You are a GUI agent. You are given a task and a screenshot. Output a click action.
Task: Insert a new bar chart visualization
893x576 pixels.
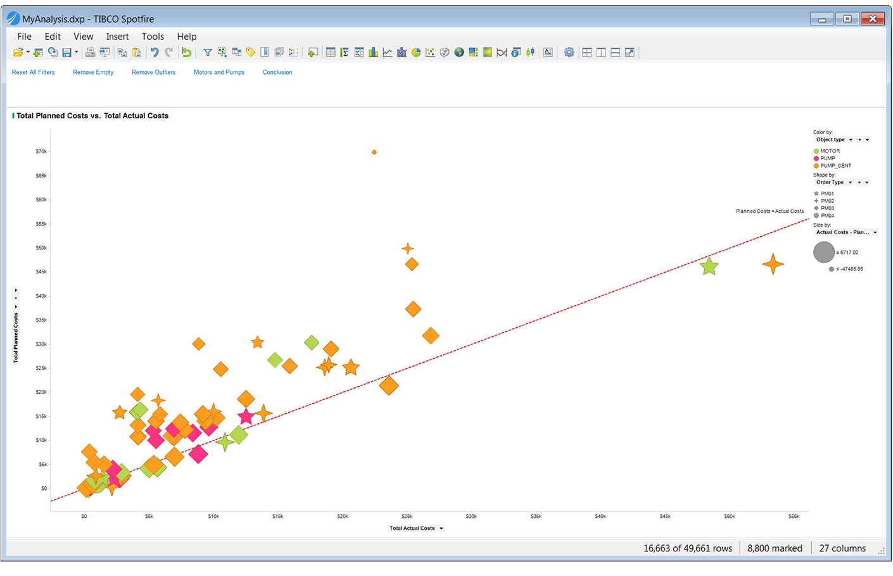coord(373,53)
